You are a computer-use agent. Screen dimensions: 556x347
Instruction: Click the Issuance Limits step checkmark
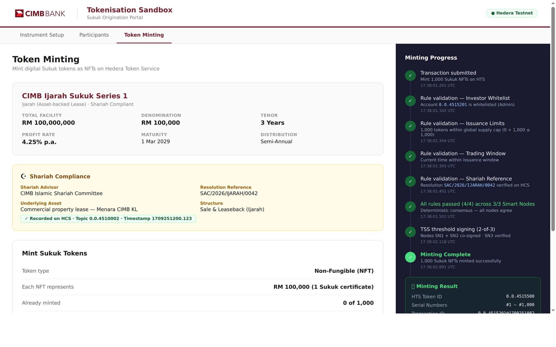coord(410,126)
